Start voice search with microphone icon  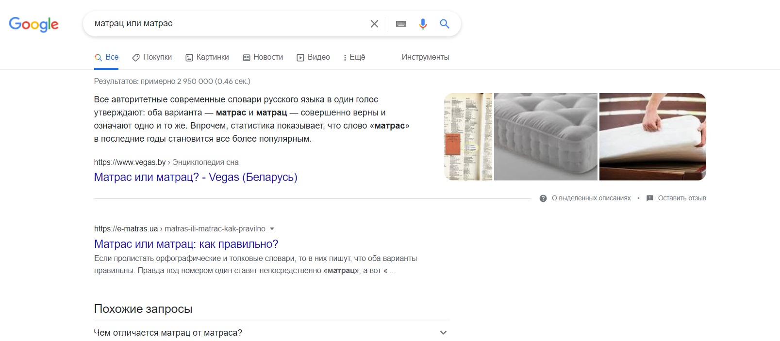[x=423, y=24]
